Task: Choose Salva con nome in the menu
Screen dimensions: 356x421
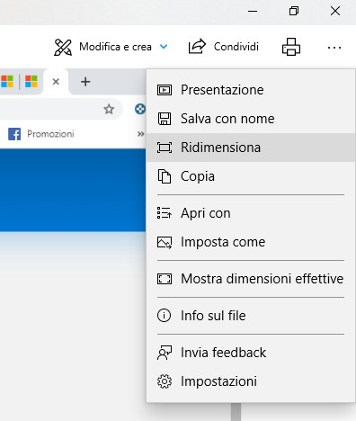Action: 251,119
